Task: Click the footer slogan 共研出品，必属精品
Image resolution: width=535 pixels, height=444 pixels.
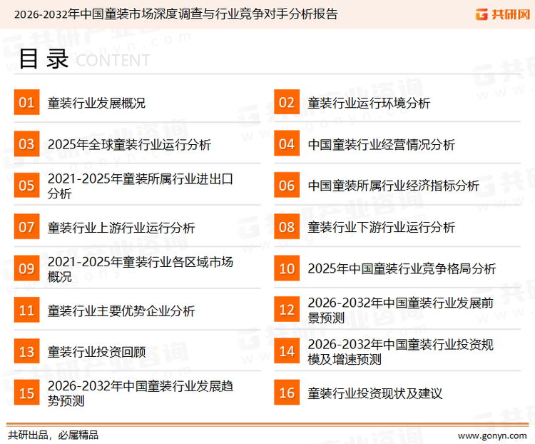Action: [x=53, y=435]
